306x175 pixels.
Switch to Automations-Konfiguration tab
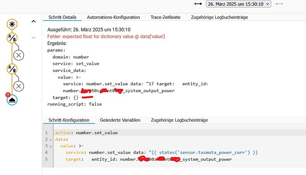(x=114, y=17)
